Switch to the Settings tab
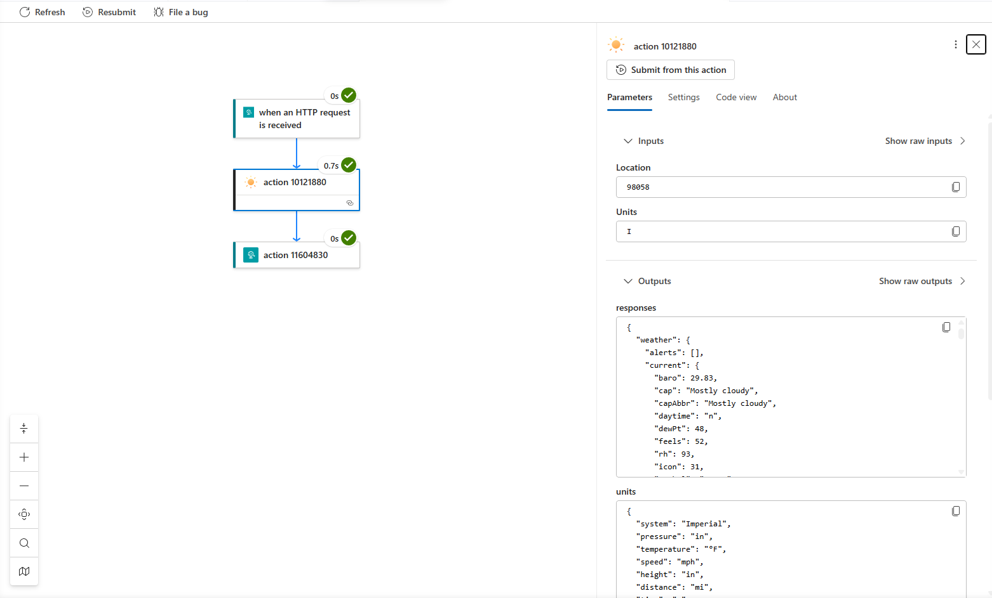The image size is (992, 598). [683, 97]
